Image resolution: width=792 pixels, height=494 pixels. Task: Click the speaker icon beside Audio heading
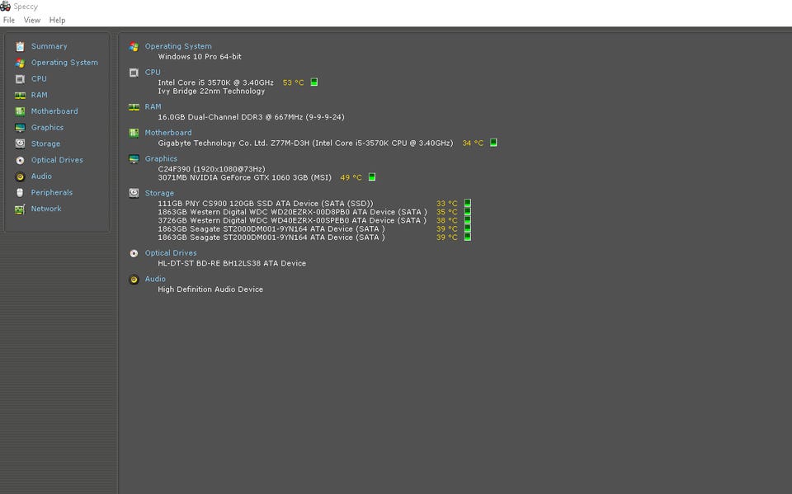(134, 280)
